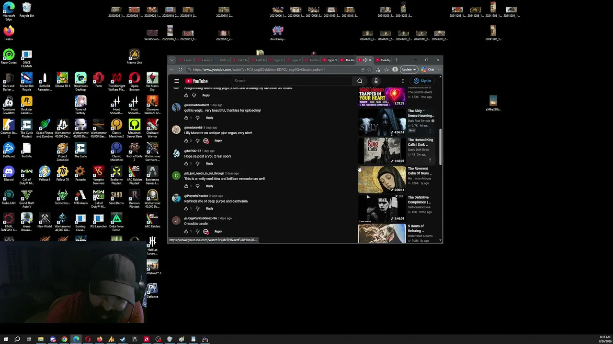The image size is (613, 344).
Task: Open the YouTube guide hamburger menu
Action: pyautogui.click(x=177, y=81)
